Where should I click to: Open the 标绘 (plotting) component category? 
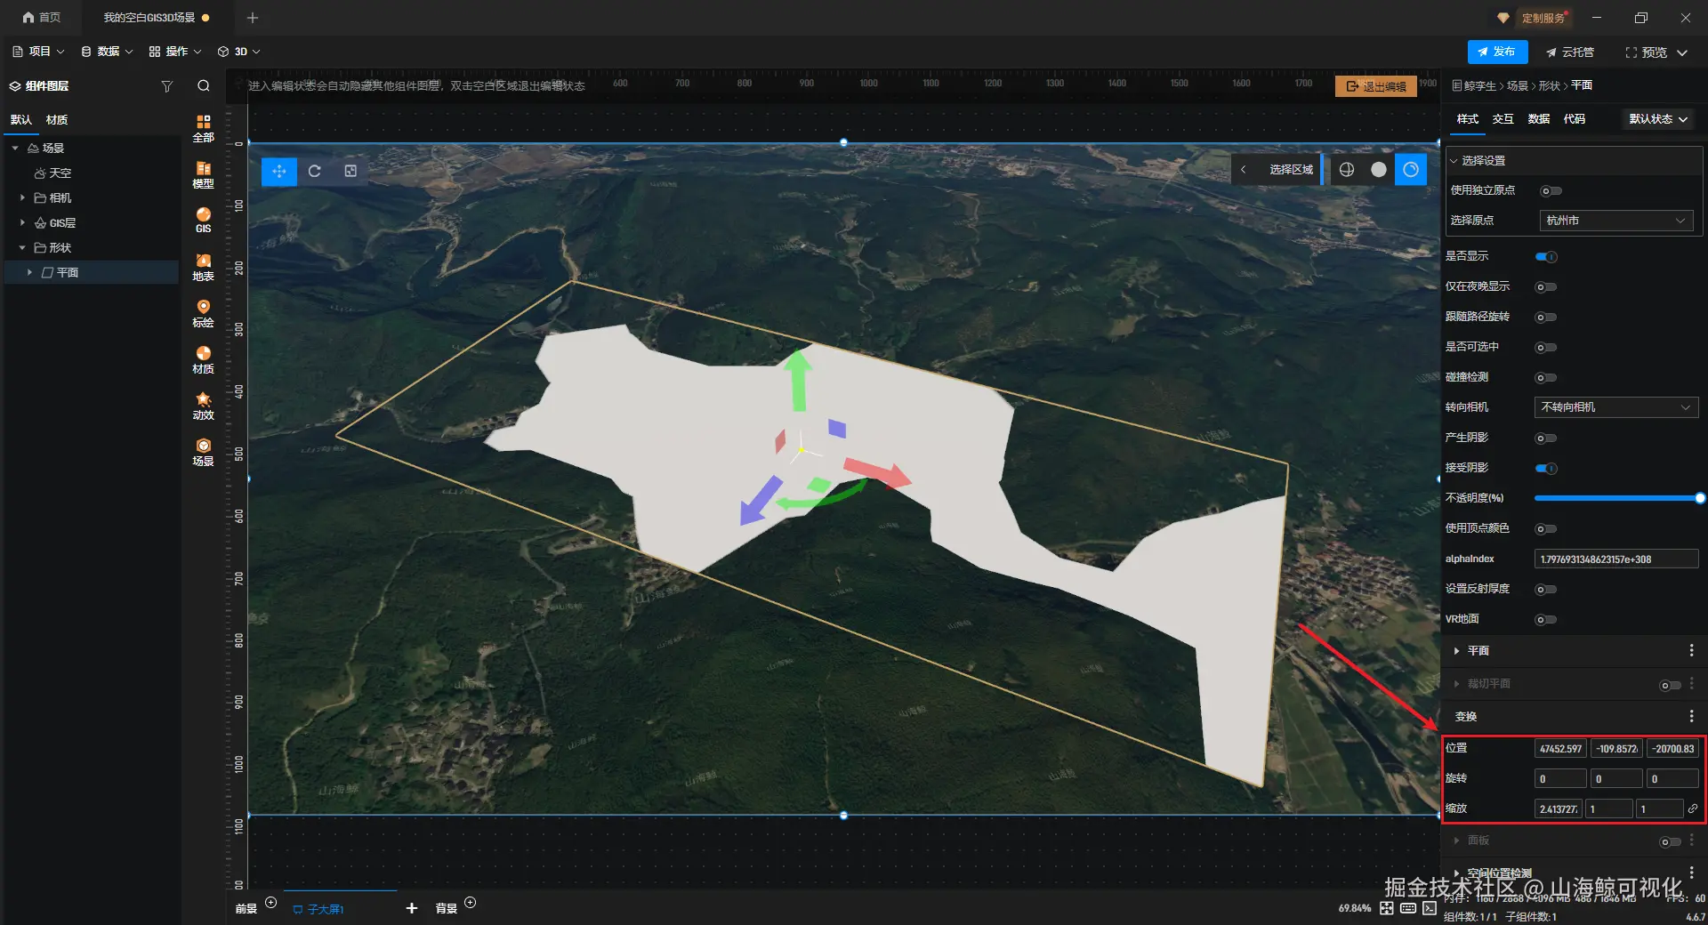pyautogui.click(x=204, y=313)
